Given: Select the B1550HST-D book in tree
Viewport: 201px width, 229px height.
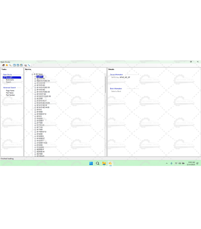Looking at the screenshot, I should click(x=41, y=114).
